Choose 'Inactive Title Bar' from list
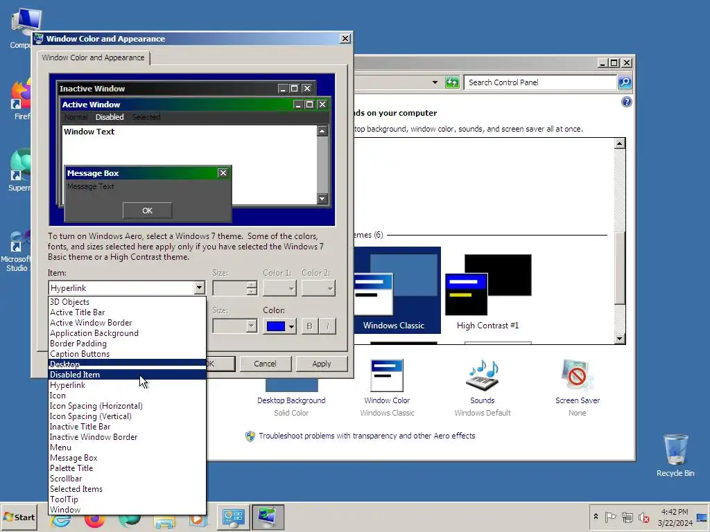The width and height of the screenshot is (710, 532). point(128,427)
